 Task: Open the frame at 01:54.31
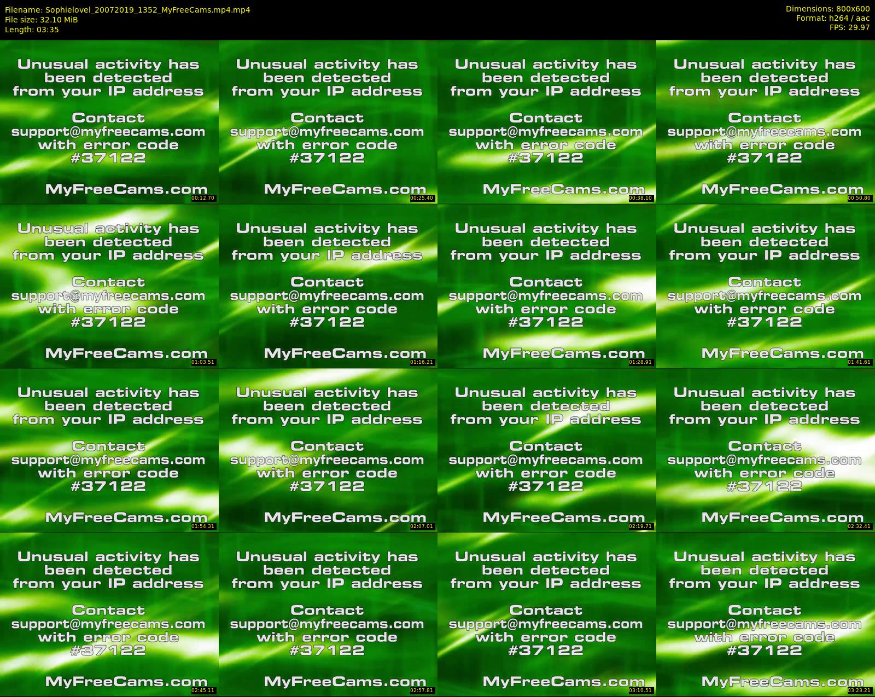109,450
